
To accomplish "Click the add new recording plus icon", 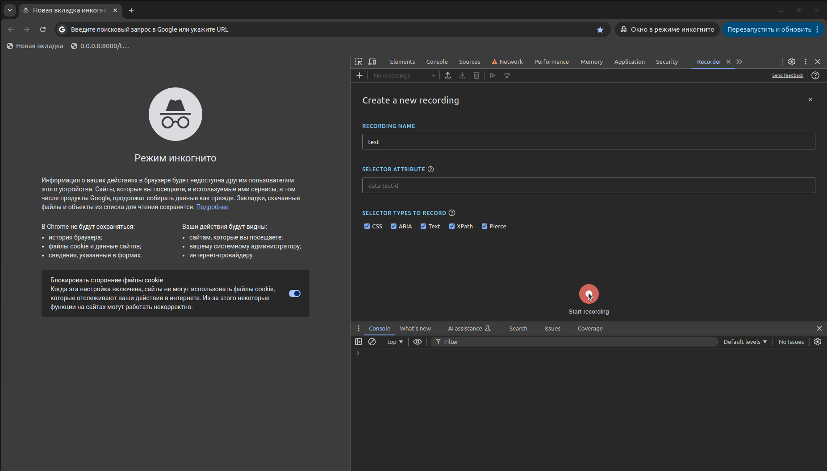I will [x=359, y=75].
